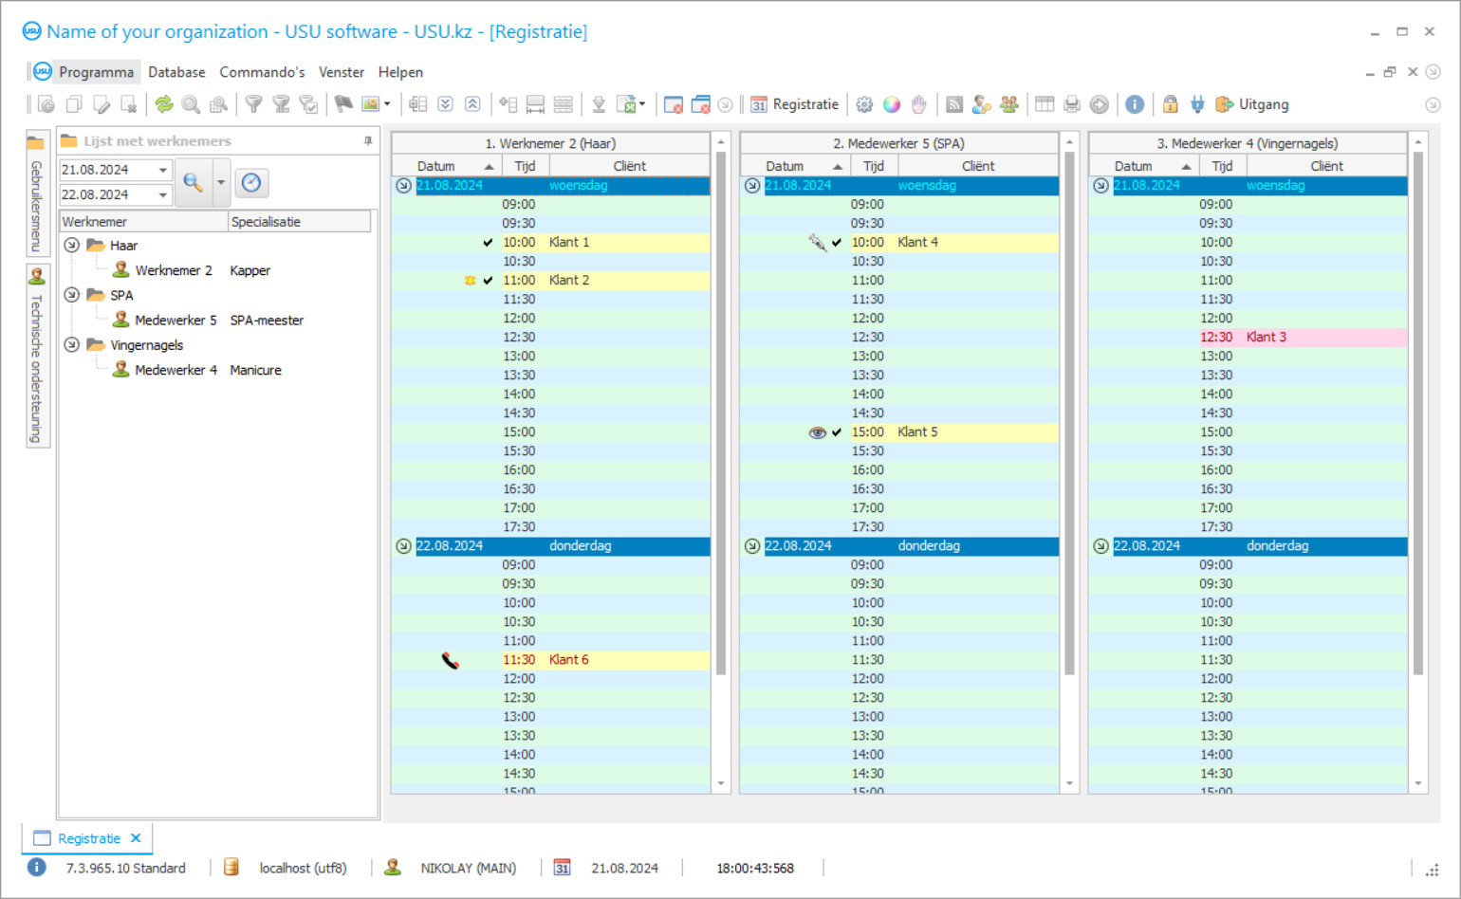Select the Registratie tab at the bottom
The height and width of the screenshot is (899, 1461).
[88, 838]
